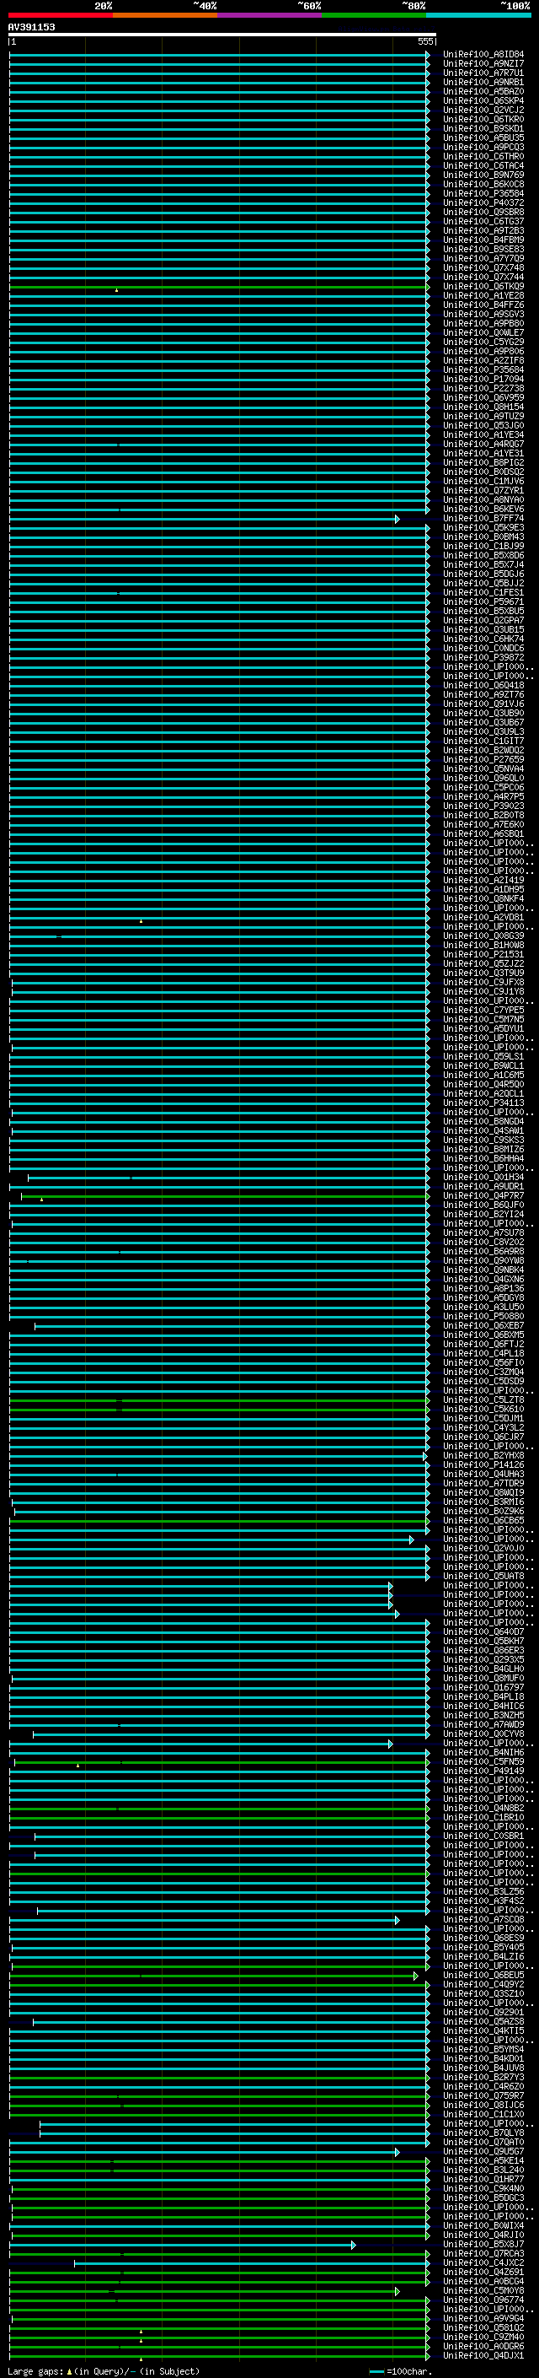
Task: Click the red ~20% identity color band
Action: (x=61, y=15)
